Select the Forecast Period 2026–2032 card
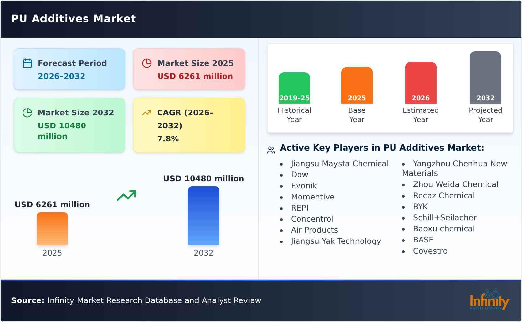Image resolution: width=522 pixels, height=322 pixels. point(69,68)
